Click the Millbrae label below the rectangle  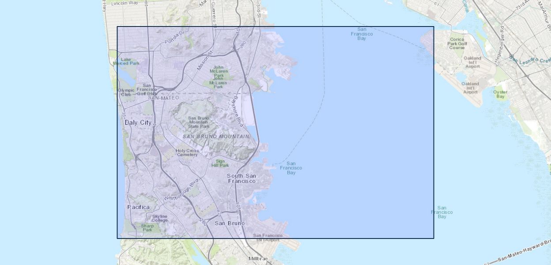[258, 259]
